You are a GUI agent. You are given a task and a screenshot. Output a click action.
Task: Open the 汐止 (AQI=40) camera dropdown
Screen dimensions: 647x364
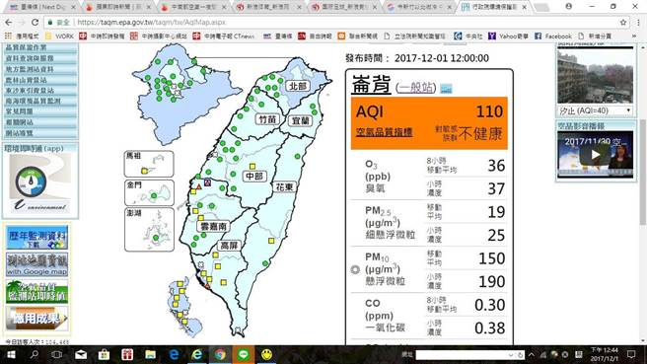click(595, 110)
